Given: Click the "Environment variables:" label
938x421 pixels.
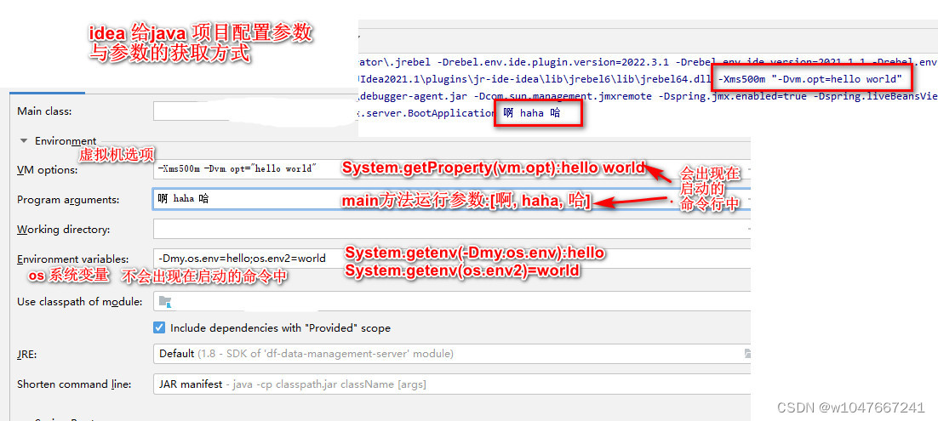Looking at the screenshot, I should click(x=73, y=259).
